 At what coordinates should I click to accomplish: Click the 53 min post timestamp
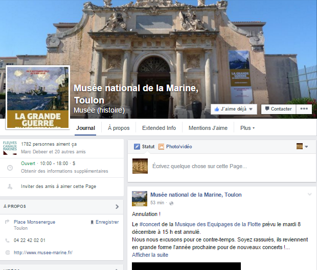pyautogui.click(x=157, y=203)
